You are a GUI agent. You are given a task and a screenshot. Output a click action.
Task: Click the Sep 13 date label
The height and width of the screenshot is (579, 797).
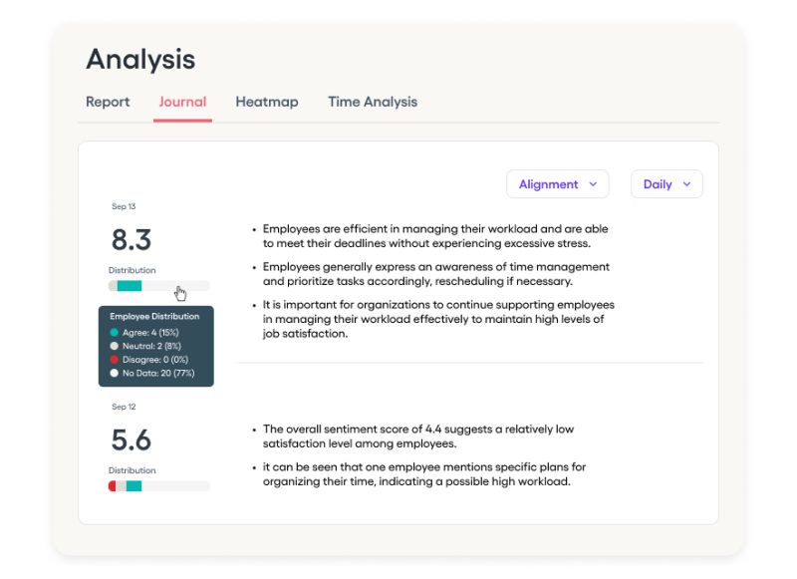point(124,206)
